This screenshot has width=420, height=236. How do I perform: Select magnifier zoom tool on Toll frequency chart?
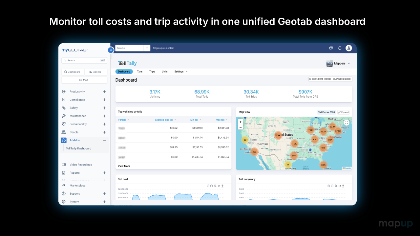click(x=336, y=186)
